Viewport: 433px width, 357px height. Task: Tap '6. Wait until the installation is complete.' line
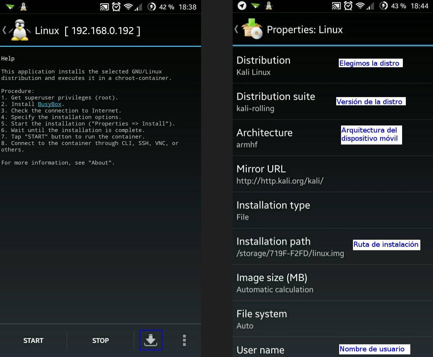[x=73, y=130]
